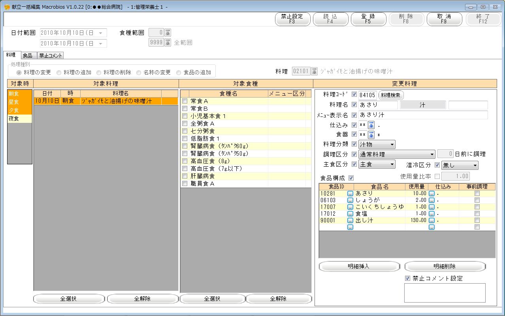The height and width of the screenshot is (316, 505).
Task: Switch to the 料理 tab
Action: pyautogui.click(x=11, y=55)
